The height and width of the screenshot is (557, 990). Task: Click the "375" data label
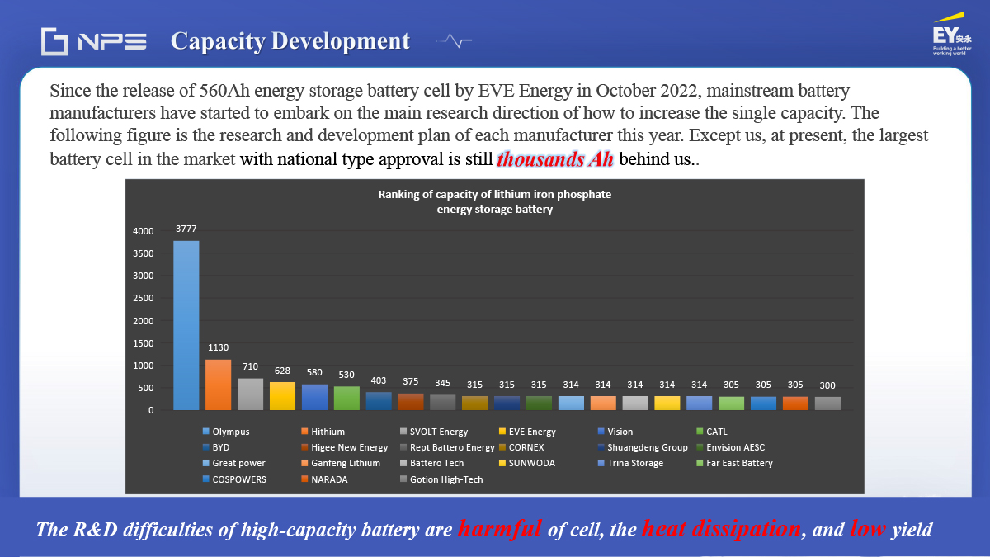[411, 381]
